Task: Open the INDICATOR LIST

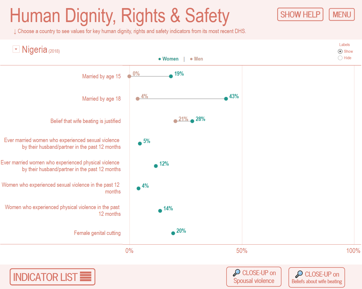Action: pos(52,276)
